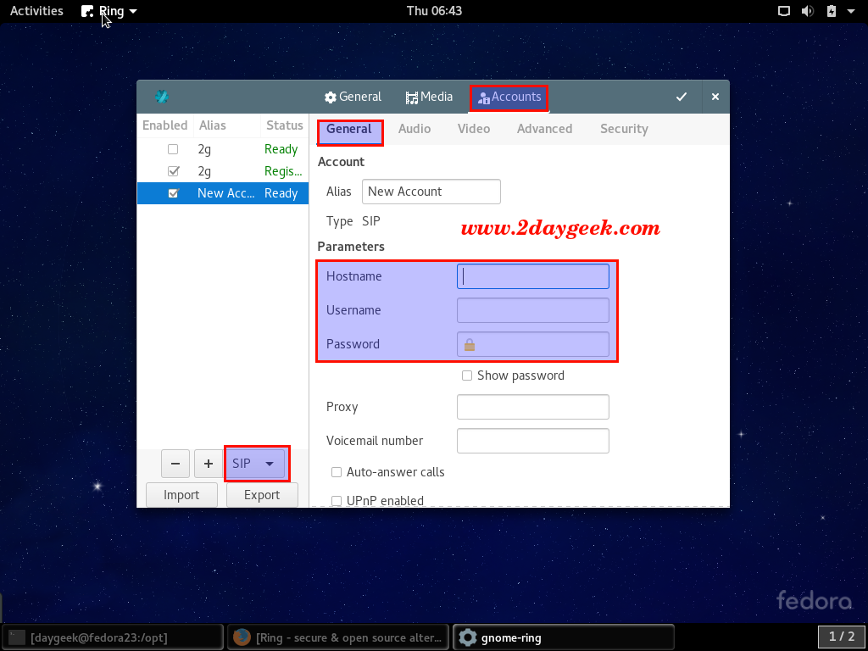Switch to the Firefox Ring browser window

coord(338,637)
